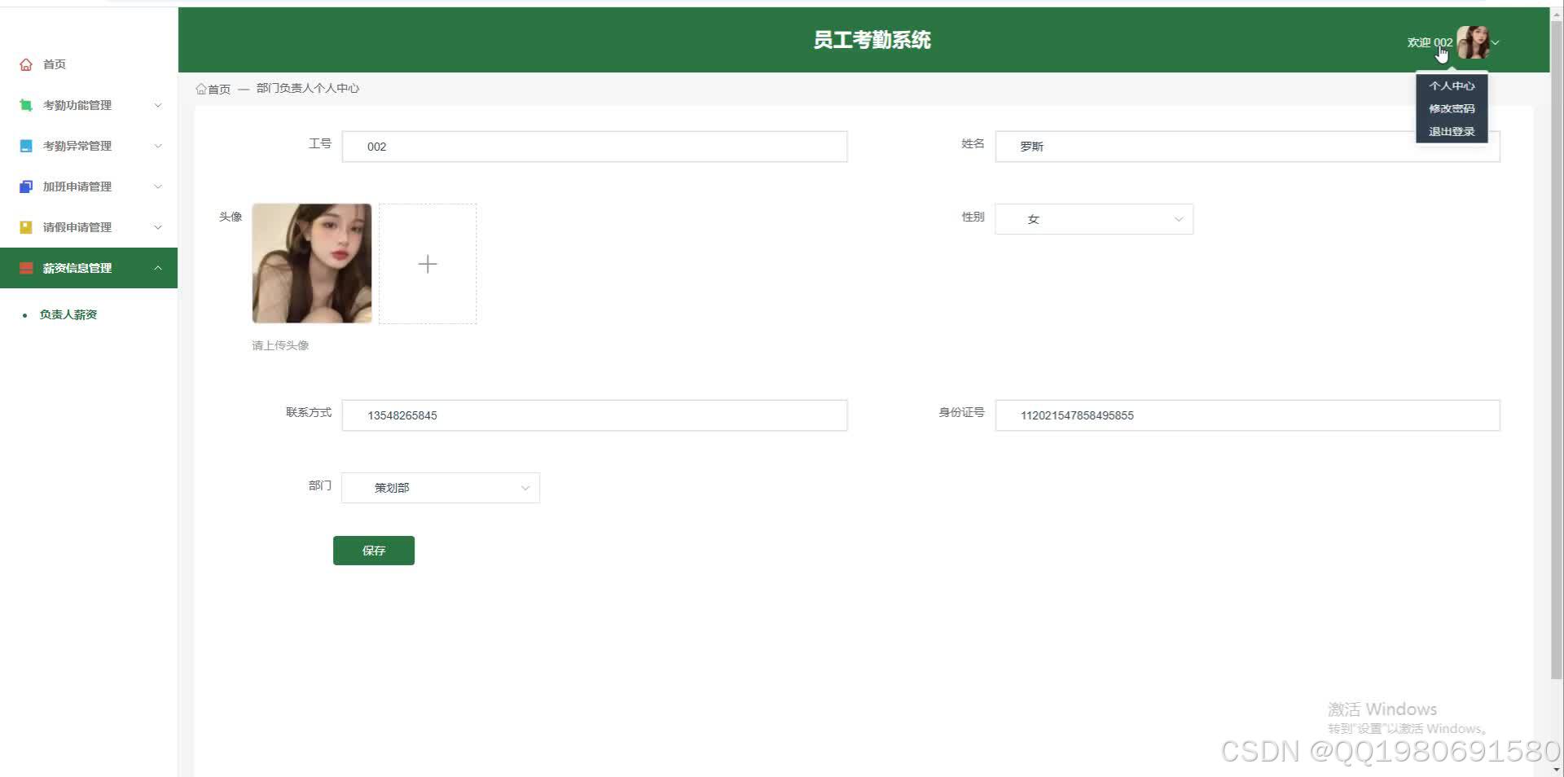This screenshot has width=1564, height=777.
Task: Click the plus box to upload avatar
Action: click(x=428, y=263)
